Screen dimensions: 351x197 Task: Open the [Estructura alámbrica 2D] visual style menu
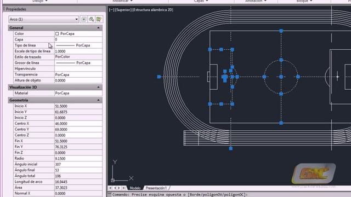click(153, 10)
